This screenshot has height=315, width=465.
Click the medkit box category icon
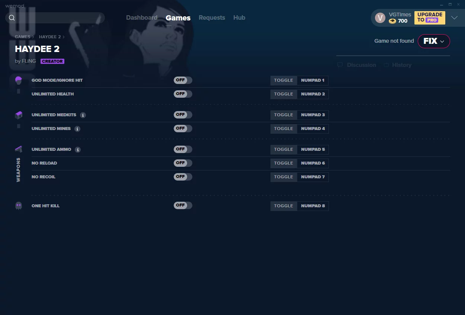19,115
